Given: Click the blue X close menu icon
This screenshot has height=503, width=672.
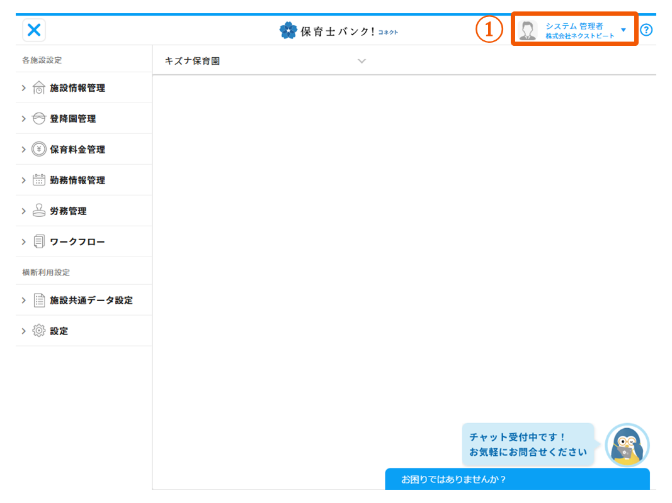Looking at the screenshot, I should (34, 30).
